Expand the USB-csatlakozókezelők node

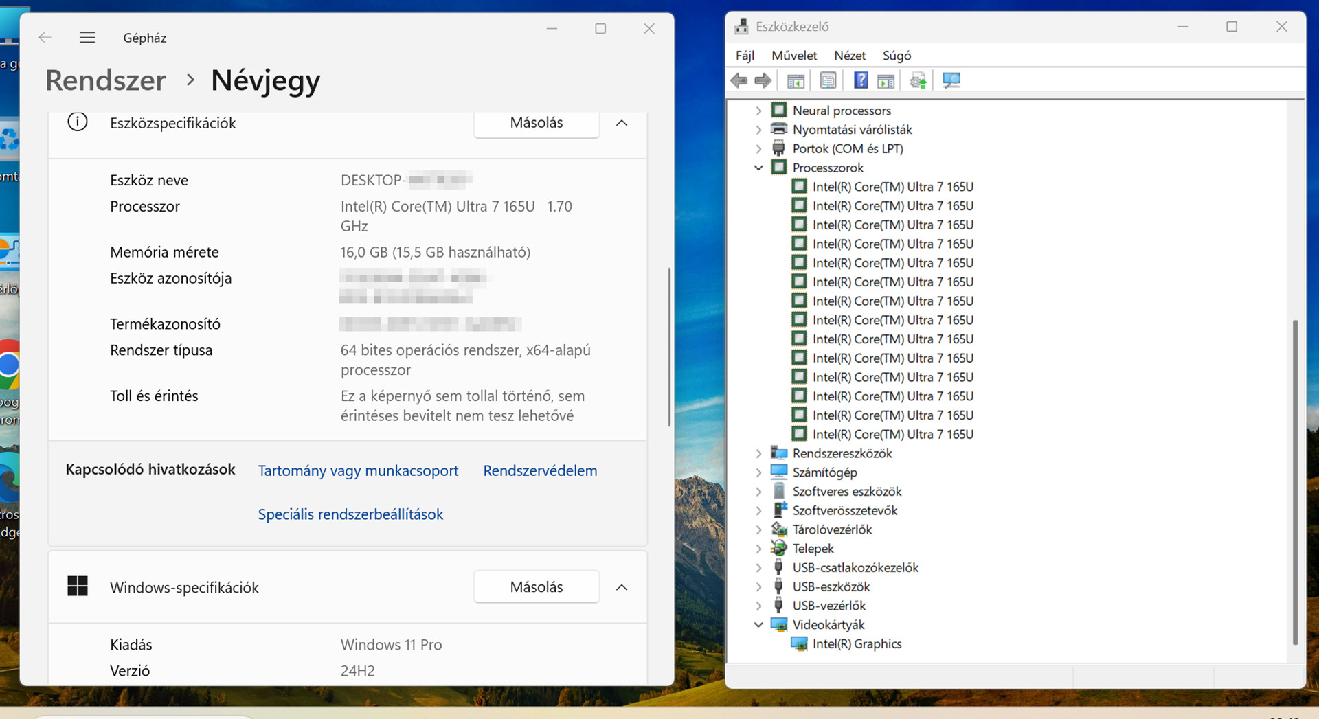coord(758,568)
